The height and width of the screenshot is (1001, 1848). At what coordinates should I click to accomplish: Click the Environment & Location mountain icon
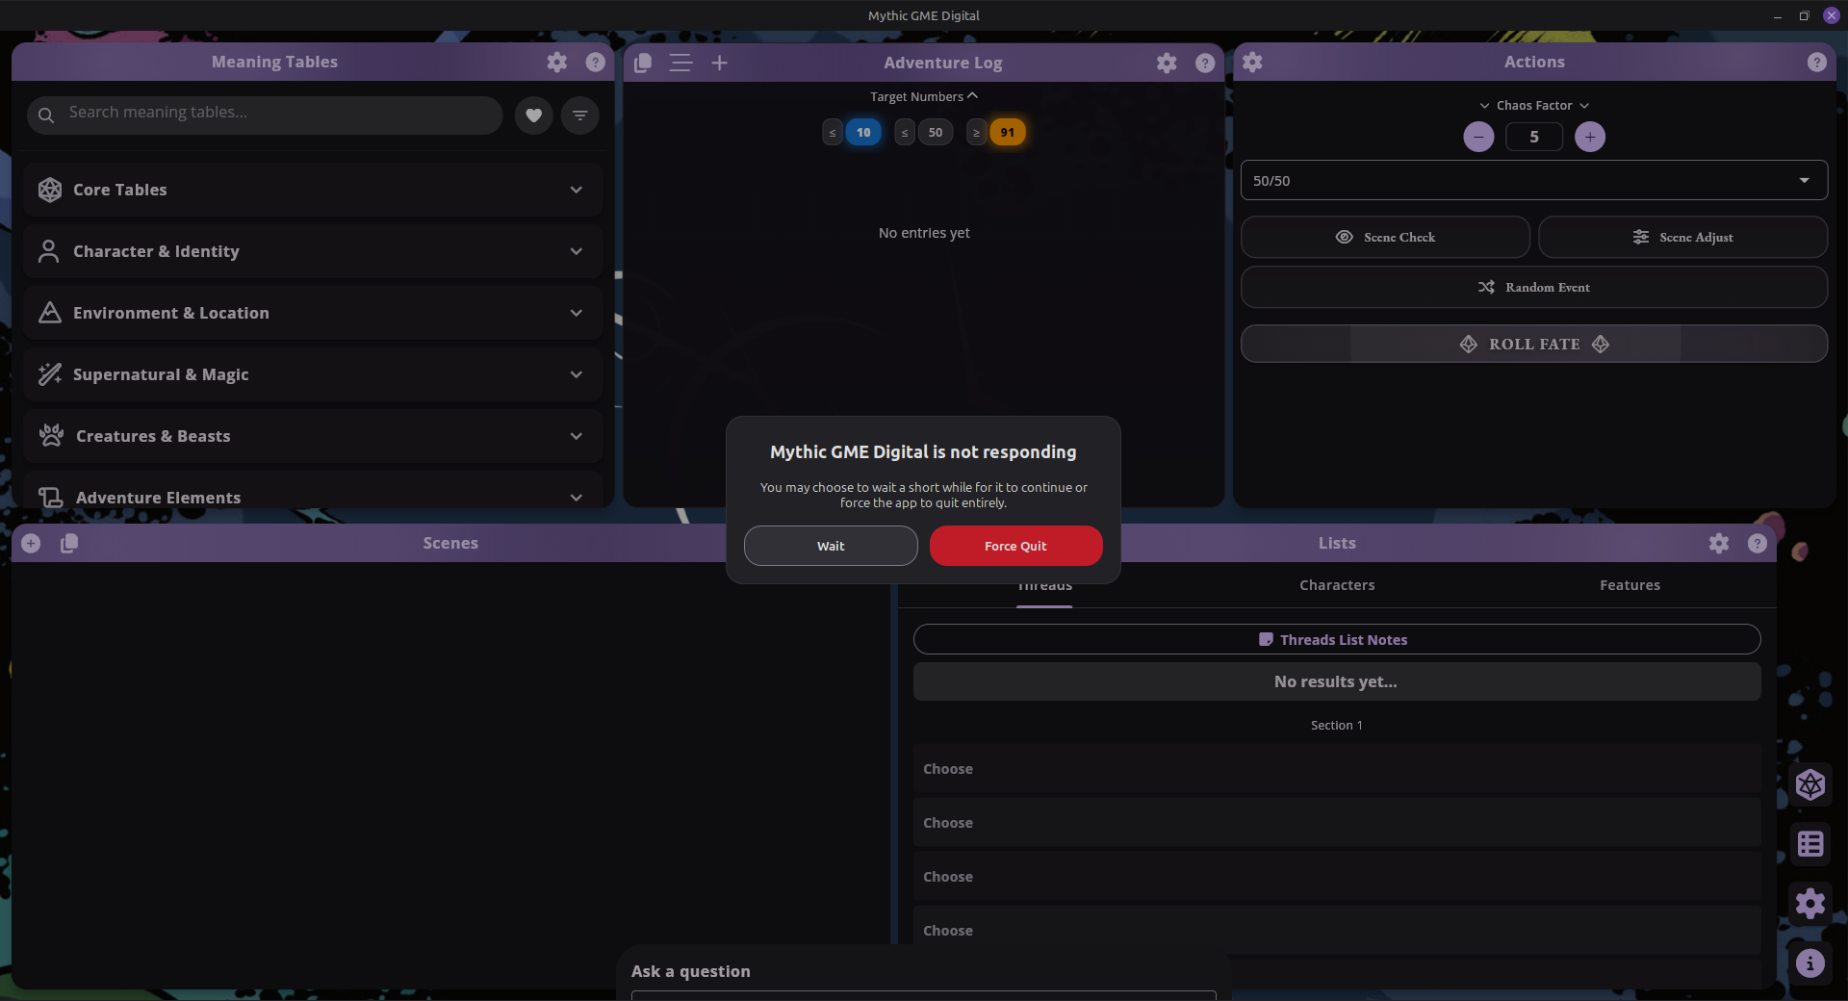(49, 313)
